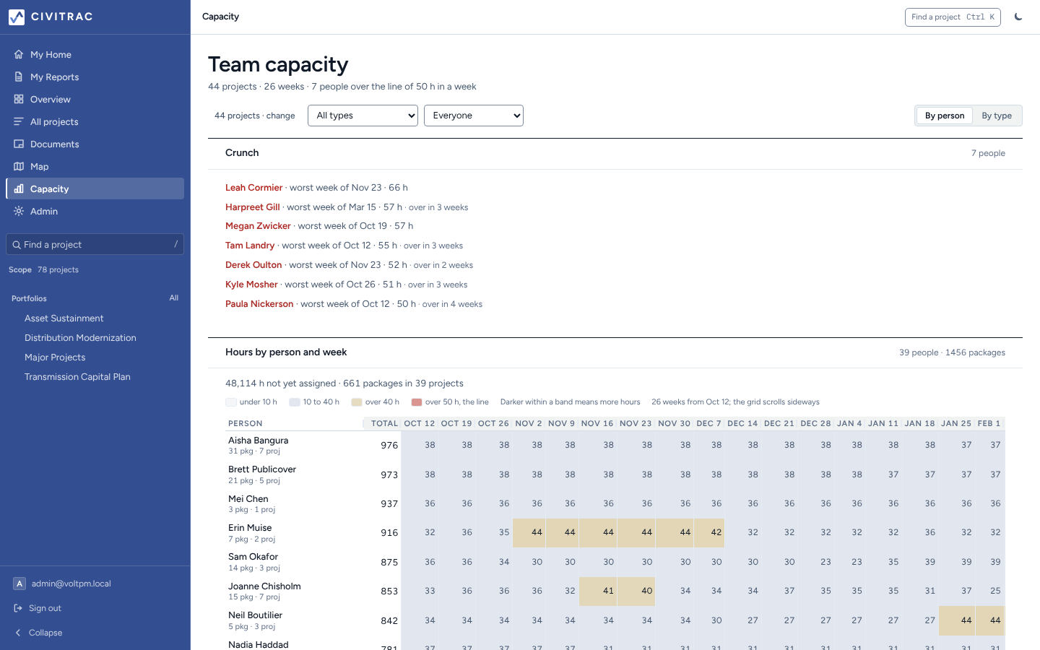Screen dimensions: 1040x650
Task: Click the All projects list icon
Action: click(x=19, y=121)
